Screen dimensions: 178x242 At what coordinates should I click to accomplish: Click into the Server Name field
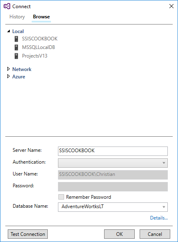pyautogui.click(x=113, y=151)
